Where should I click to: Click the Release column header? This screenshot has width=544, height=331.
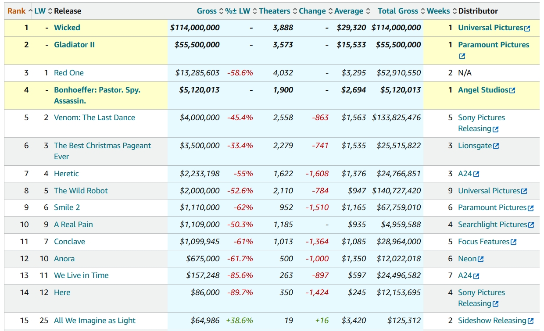pos(68,11)
